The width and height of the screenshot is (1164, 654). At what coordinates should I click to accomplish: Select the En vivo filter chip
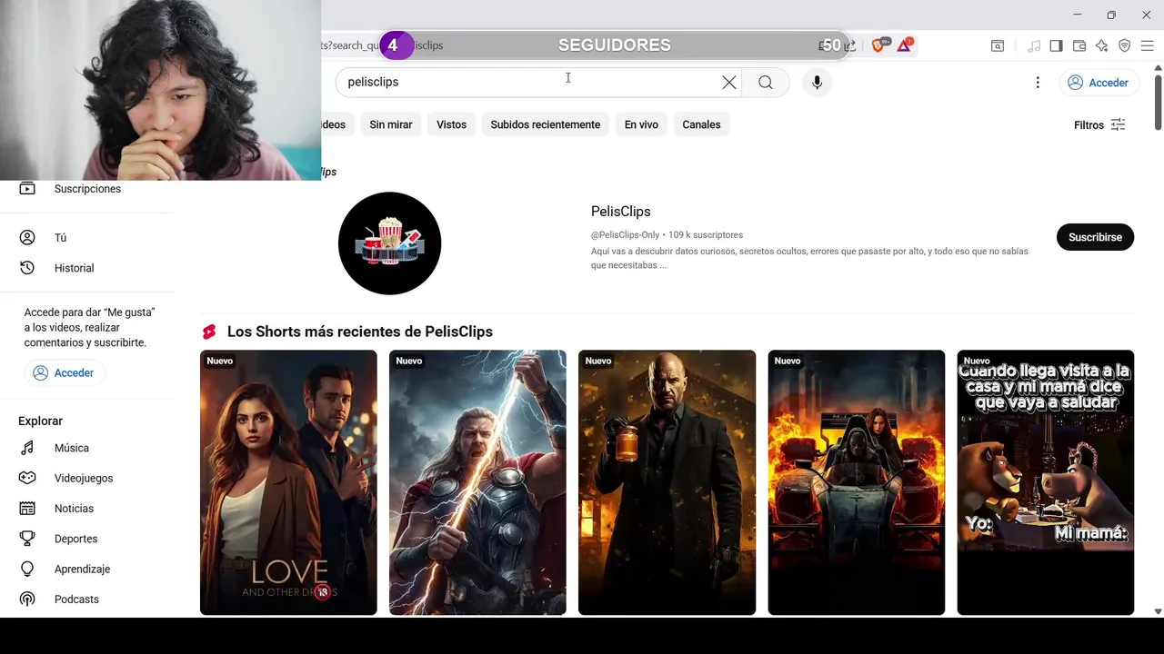coord(641,124)
